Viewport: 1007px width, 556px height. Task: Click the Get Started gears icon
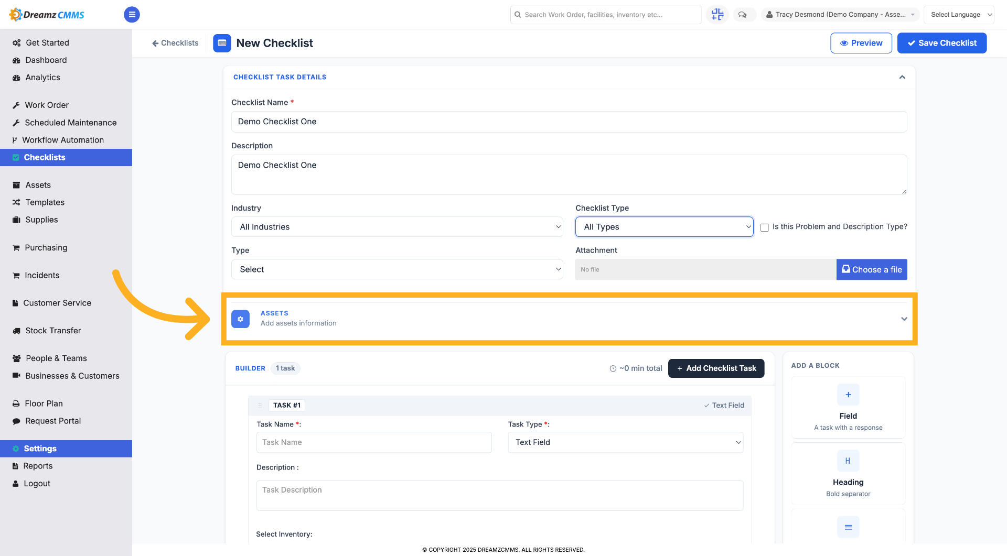pos(17,43)
